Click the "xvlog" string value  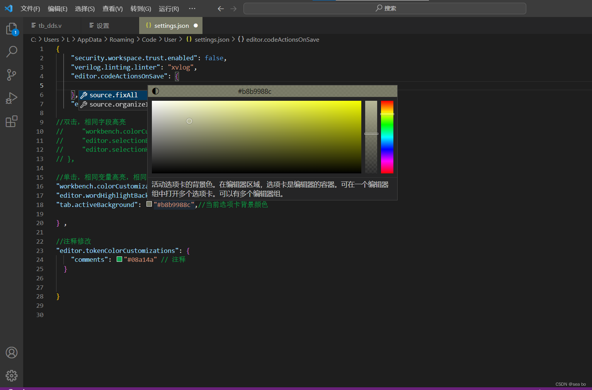pyautogui.click(x=180, y=67)
